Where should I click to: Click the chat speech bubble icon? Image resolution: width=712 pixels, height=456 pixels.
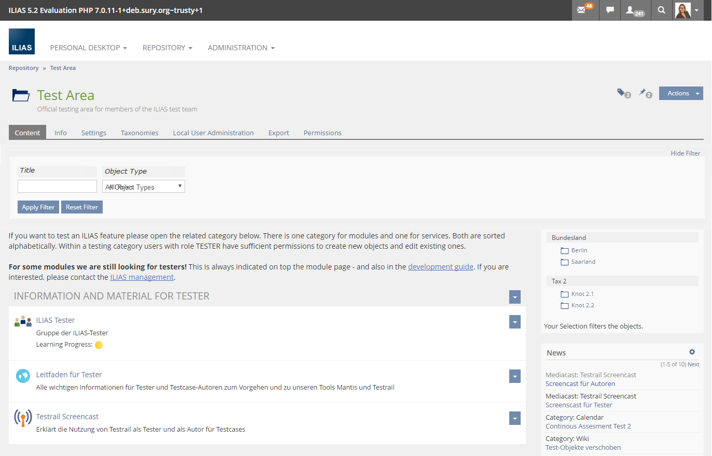point(610,10)
